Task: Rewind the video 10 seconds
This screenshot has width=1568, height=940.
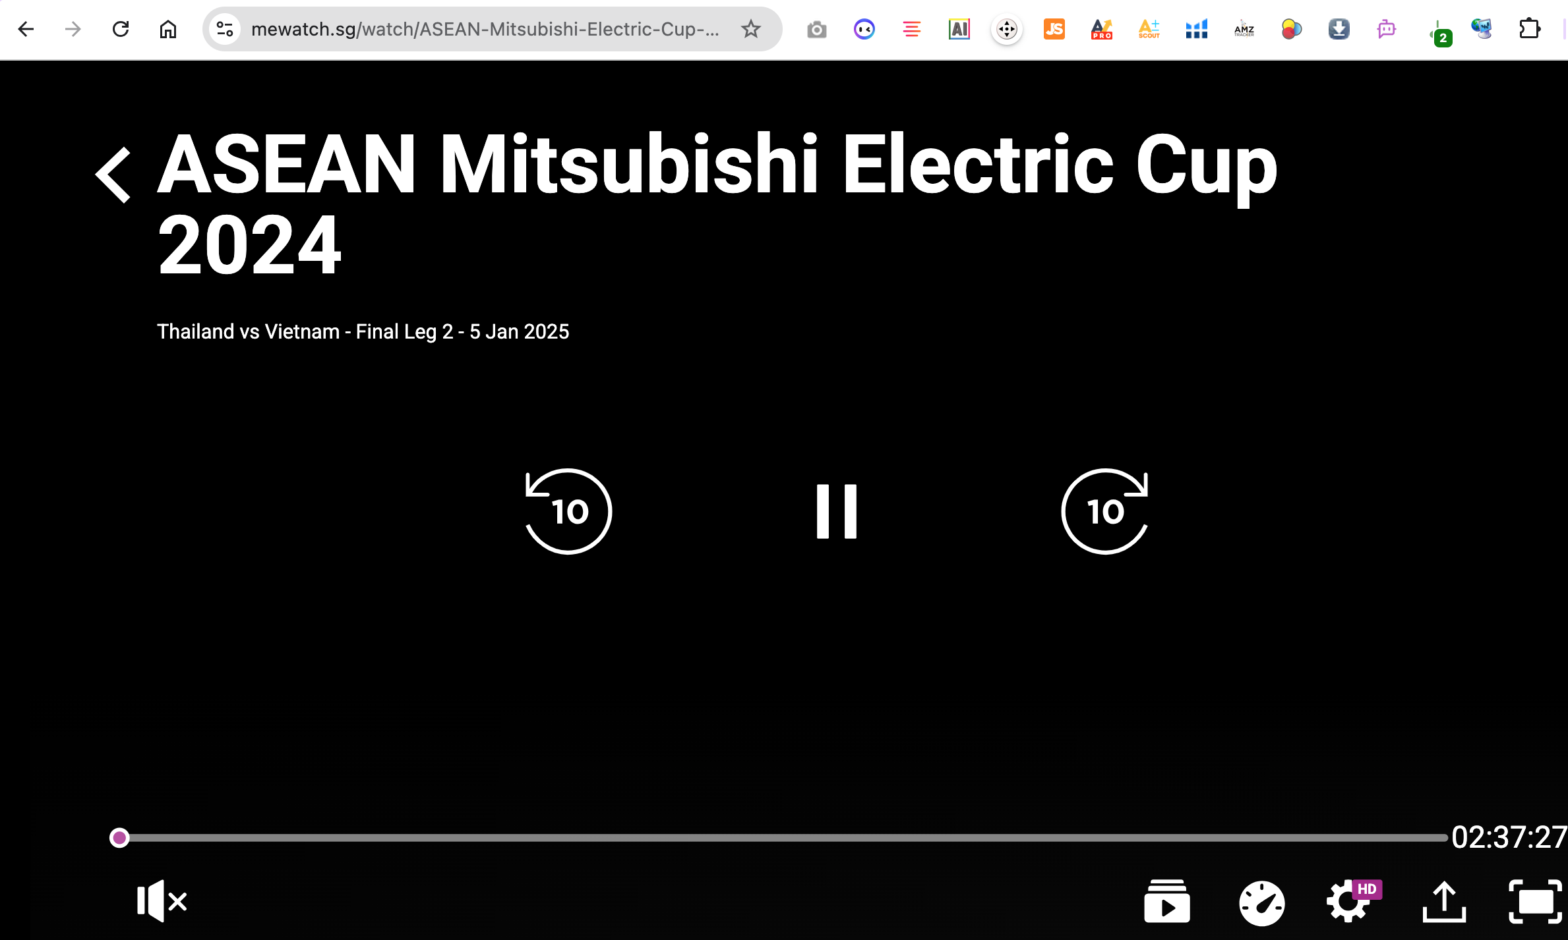Action: coord(568,511)
